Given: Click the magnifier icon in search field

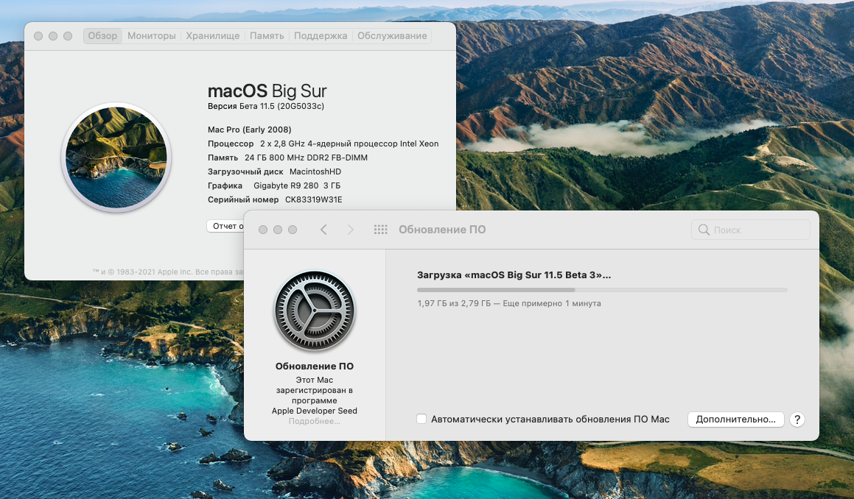Looking at the screenshot, I should (704, 230).
